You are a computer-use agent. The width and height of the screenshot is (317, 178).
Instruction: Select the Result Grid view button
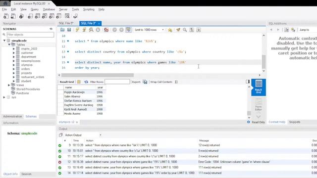coord(259,87)
